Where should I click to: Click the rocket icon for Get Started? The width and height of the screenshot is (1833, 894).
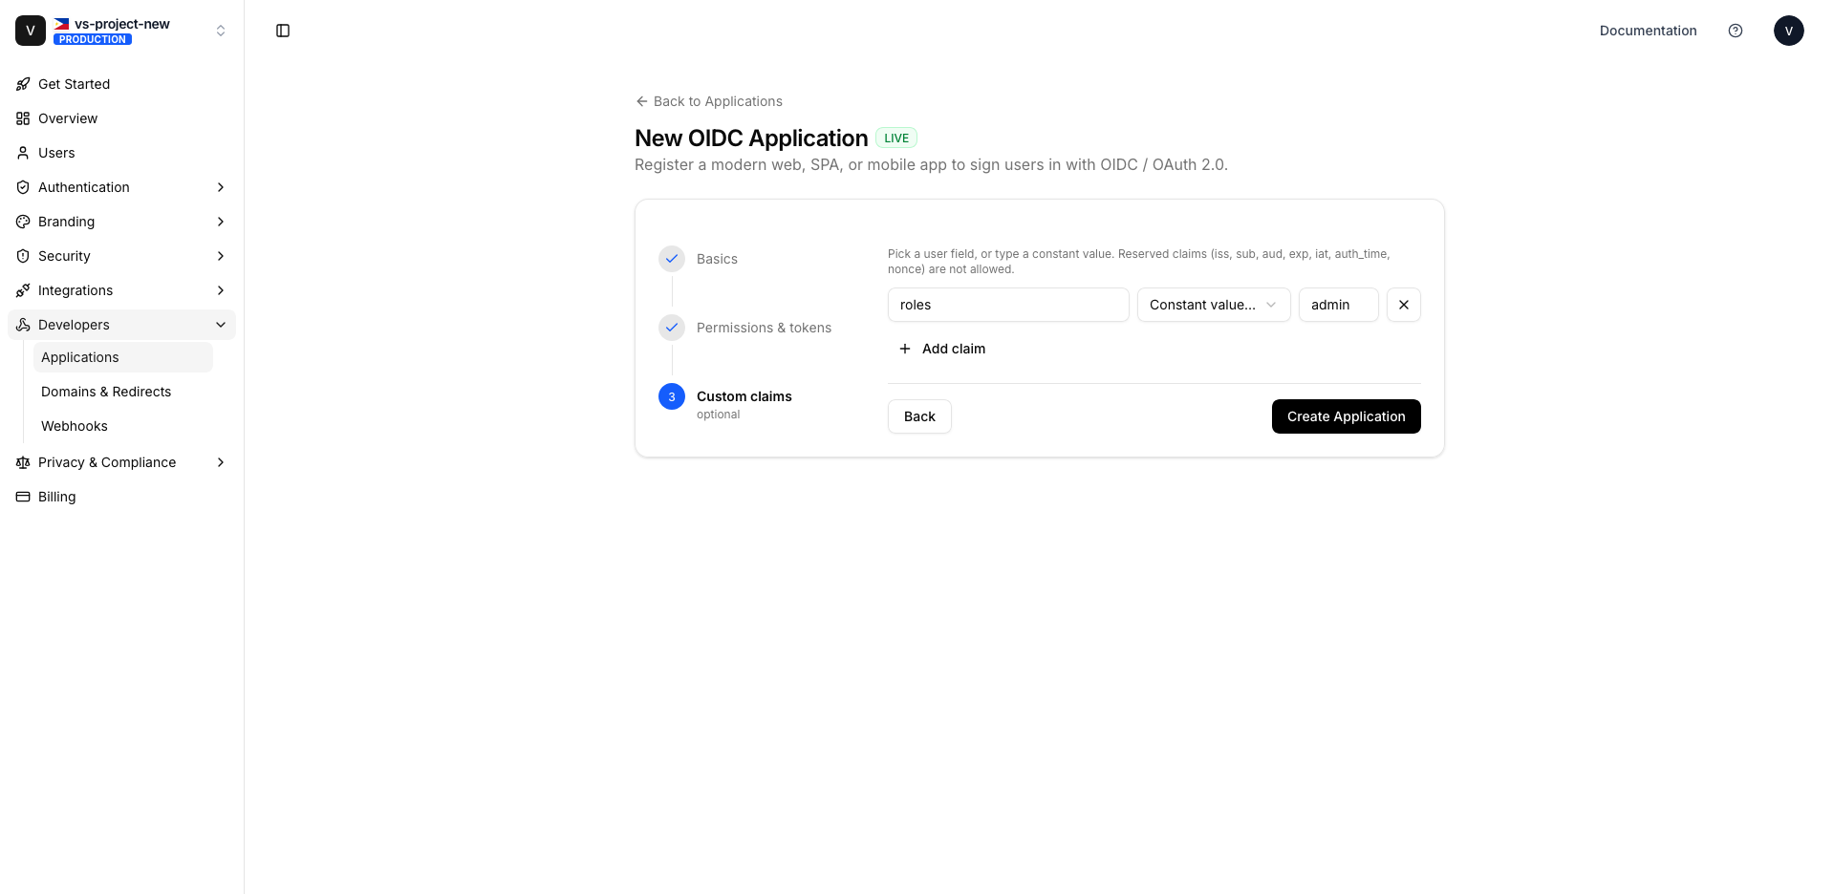click(23, 84)
